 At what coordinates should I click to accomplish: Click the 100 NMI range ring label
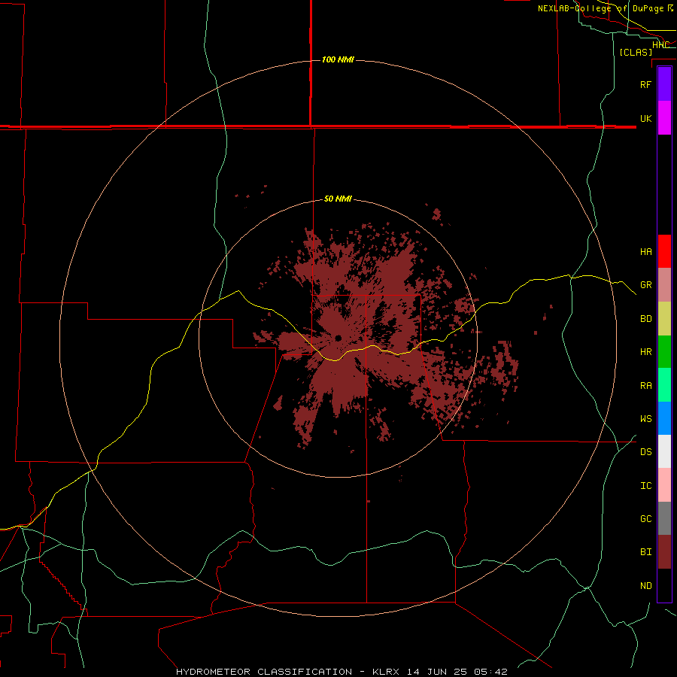(x=338, y=59)
